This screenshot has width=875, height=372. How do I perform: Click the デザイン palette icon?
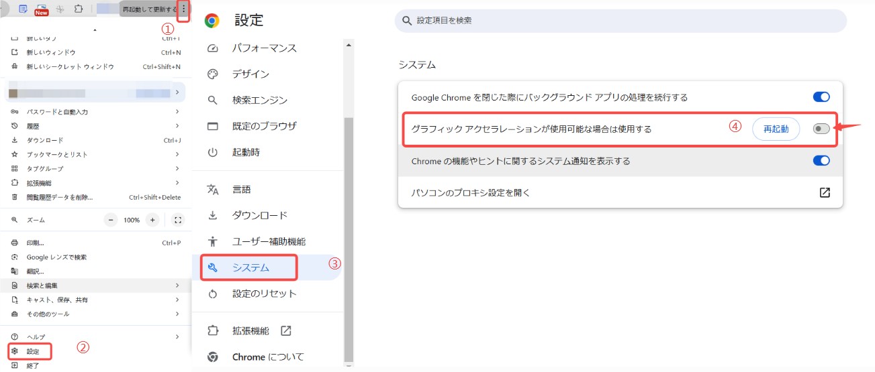click(x=213, y=74)
